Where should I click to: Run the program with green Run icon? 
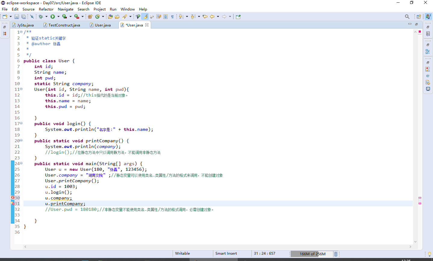coord(53,17)
